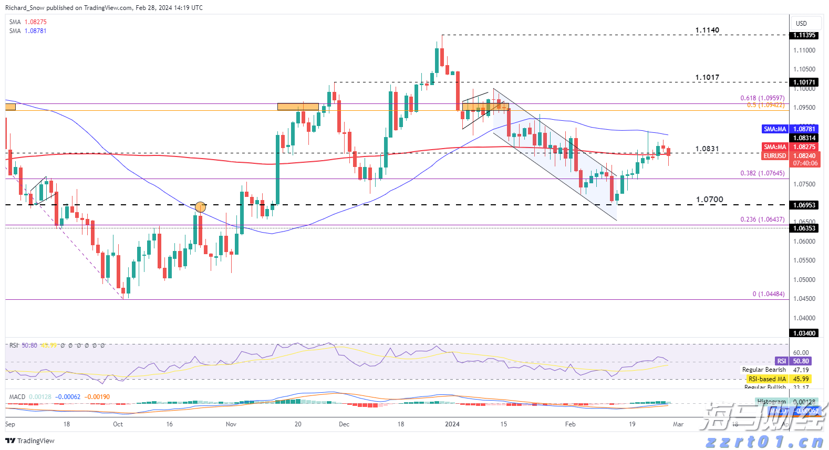Select the 0.236 (1.06437) Fibonacci label
This screenshot has height=450, width=829.
pyautogui.click(x=762, y=219)
